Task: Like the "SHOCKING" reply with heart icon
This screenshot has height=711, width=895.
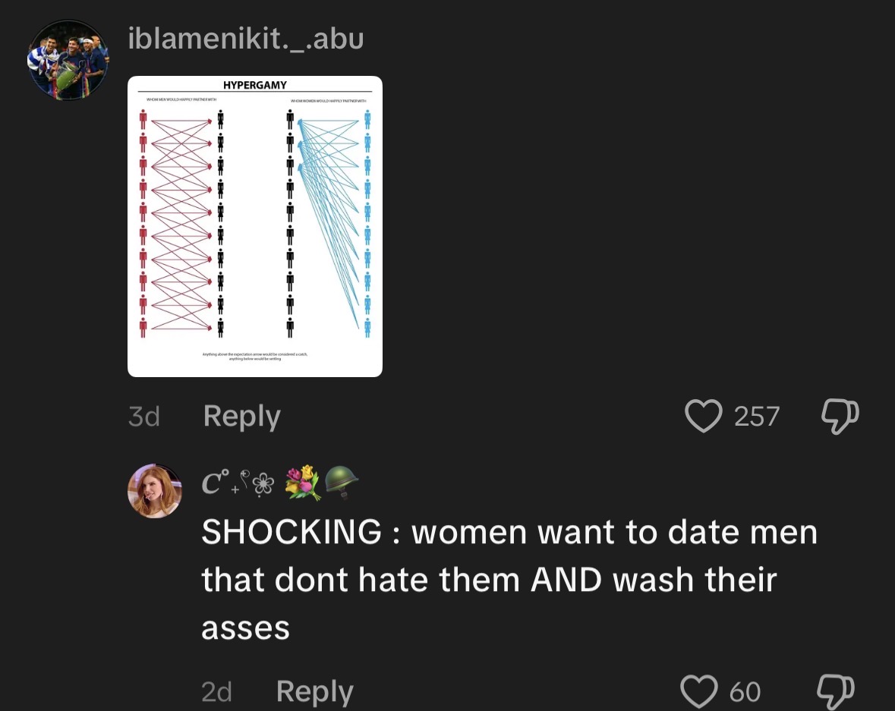Action: click(698, 691)
